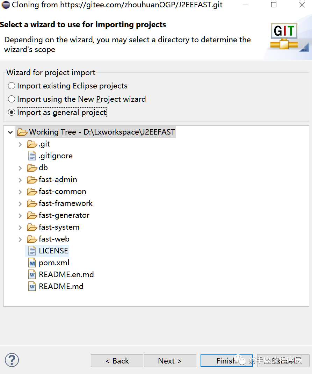Click the pom.xml Maven file icon
This screenshot has width=312, height=374.
point(32,263)
